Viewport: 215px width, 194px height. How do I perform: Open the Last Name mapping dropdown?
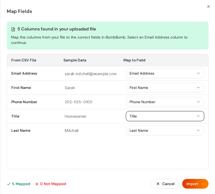165,130
